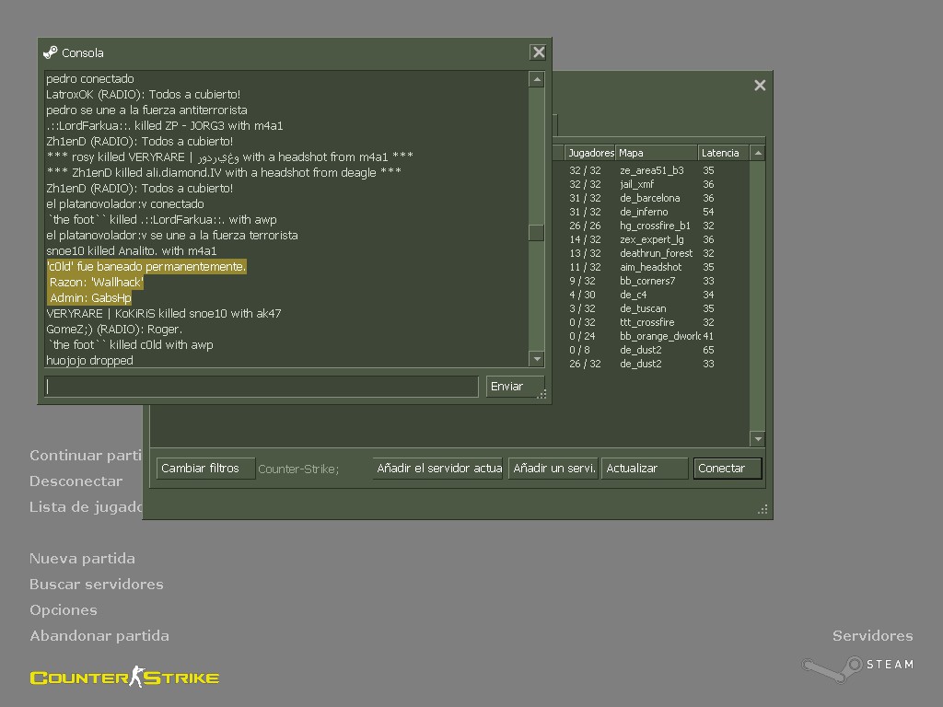Viewport: 943px width, 707px height.
Task: Sort servers by Latencia column
Action: coord(724,154)
